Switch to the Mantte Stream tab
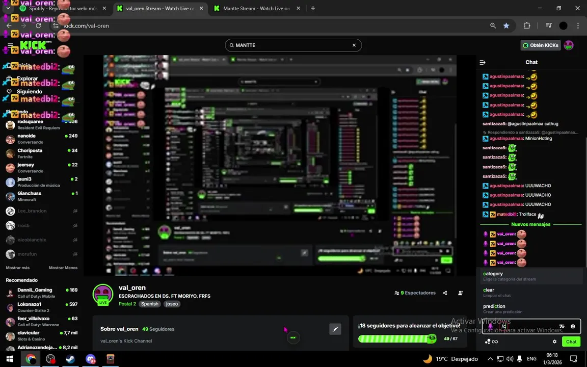The width and height of the screenshot is (587, 367). [256, 8]
